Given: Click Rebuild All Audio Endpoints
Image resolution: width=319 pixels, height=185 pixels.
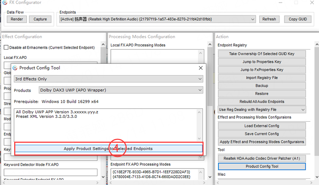Looking at the screenshot, I should (261, 101).
